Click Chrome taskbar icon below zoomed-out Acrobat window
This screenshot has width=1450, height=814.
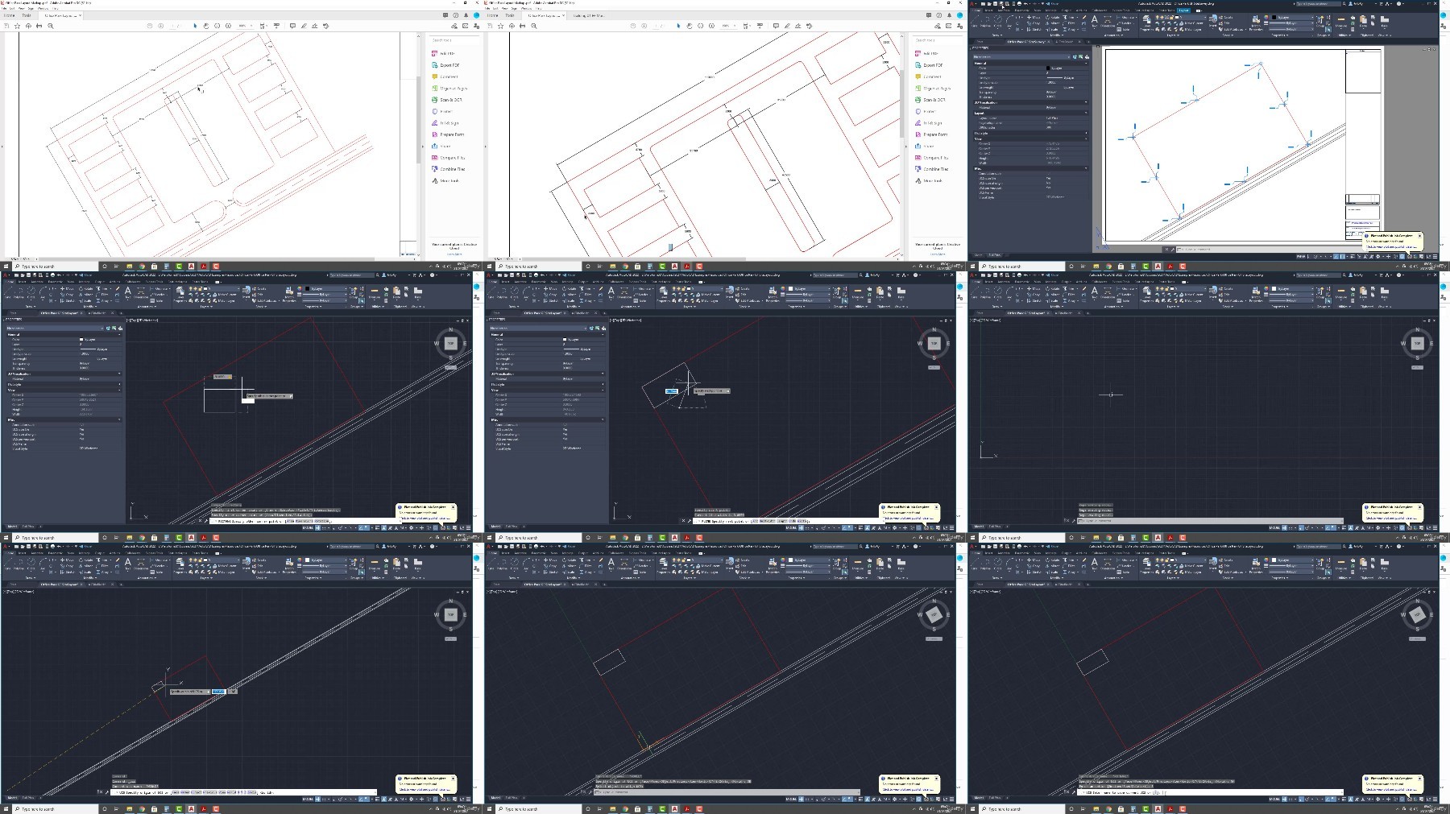tap(142, 267)
